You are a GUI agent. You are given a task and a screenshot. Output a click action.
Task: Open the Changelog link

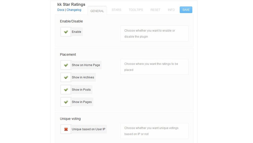pos(74,10)
